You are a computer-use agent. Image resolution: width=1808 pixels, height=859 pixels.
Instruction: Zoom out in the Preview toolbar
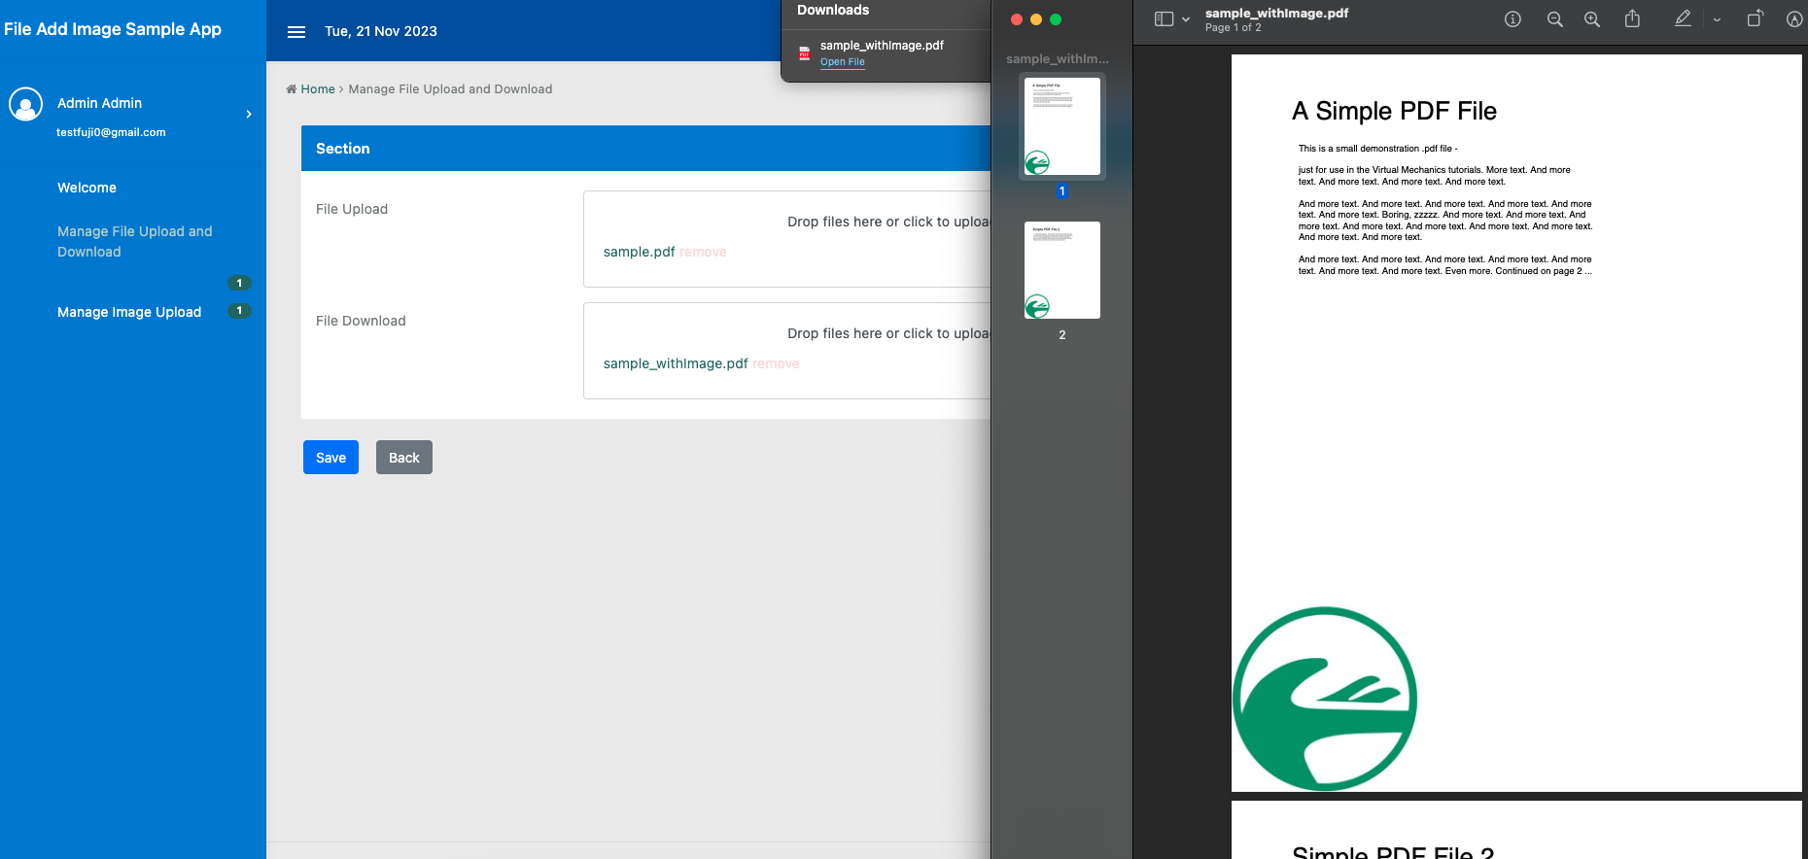coord(1555,19)
